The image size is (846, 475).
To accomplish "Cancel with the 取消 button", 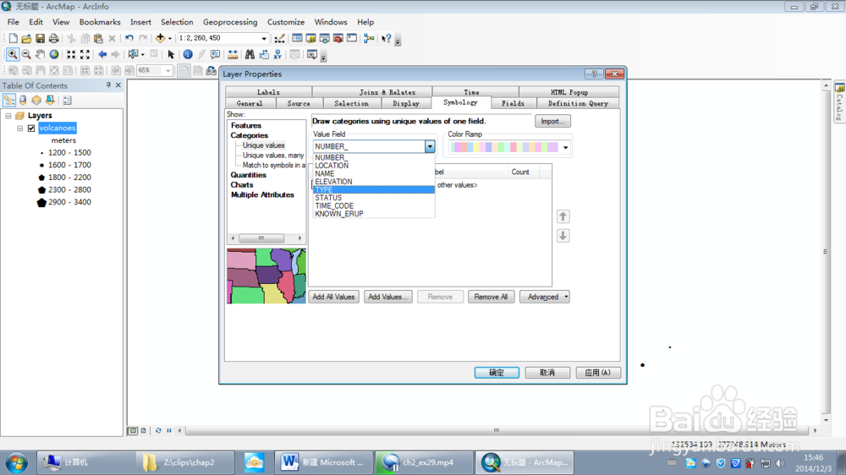I will (547, 373).
